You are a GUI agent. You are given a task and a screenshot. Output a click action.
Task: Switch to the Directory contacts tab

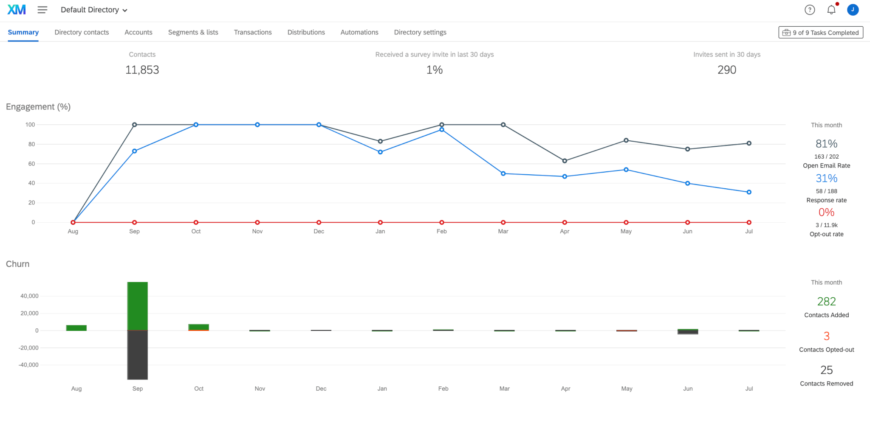click(82, 32)
